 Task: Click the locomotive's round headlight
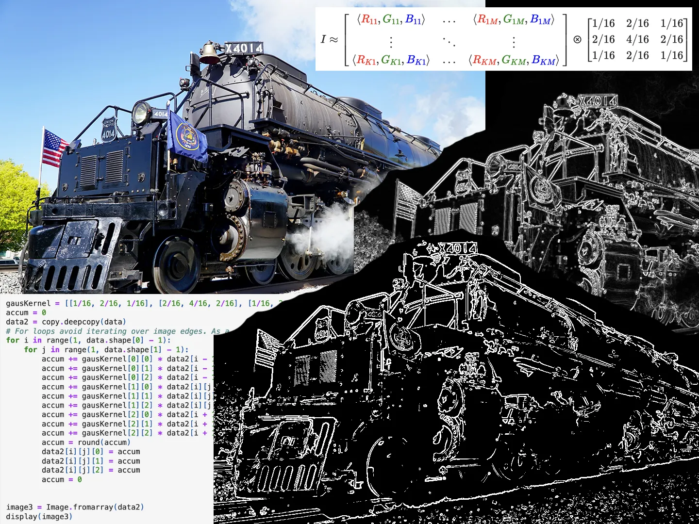141,113
